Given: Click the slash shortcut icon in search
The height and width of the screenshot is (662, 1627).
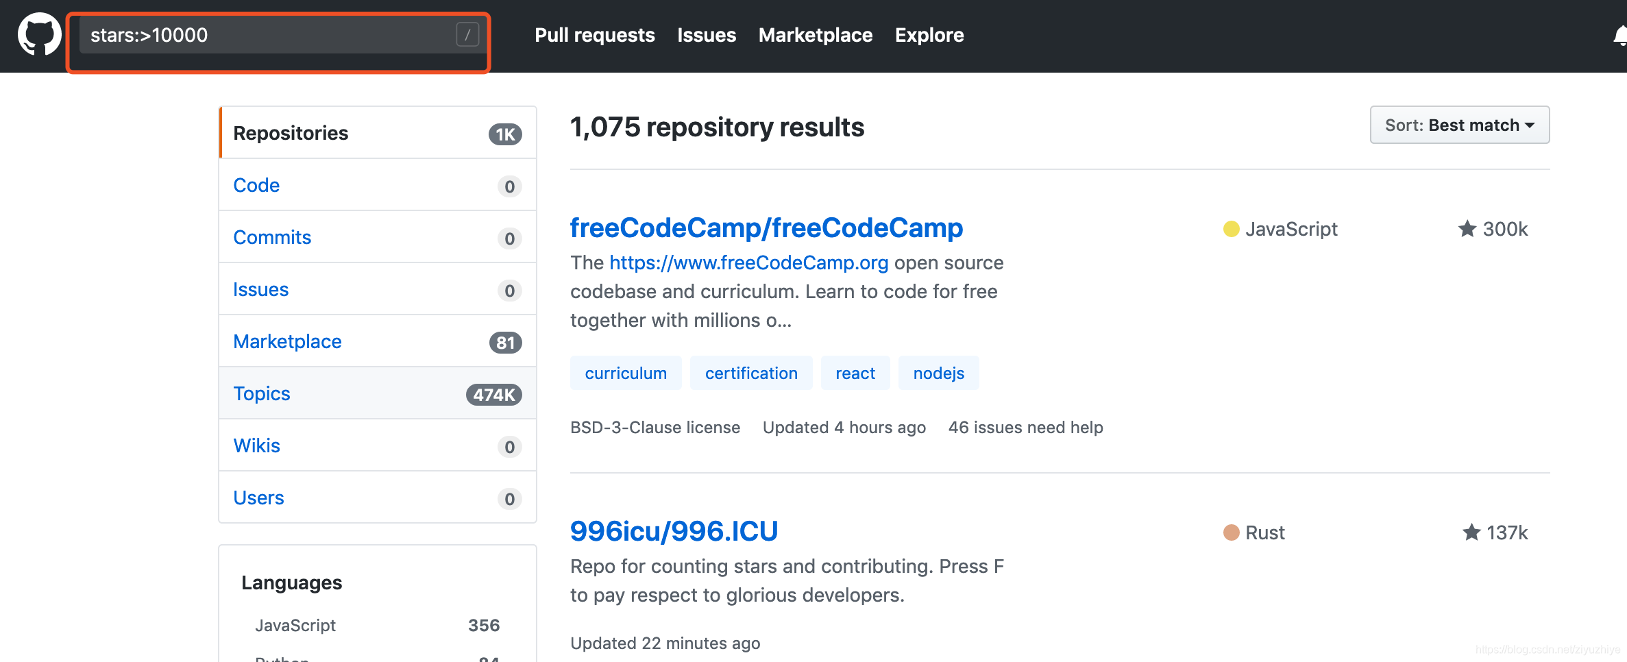Looking at the screenshot, I should point(467,34).
